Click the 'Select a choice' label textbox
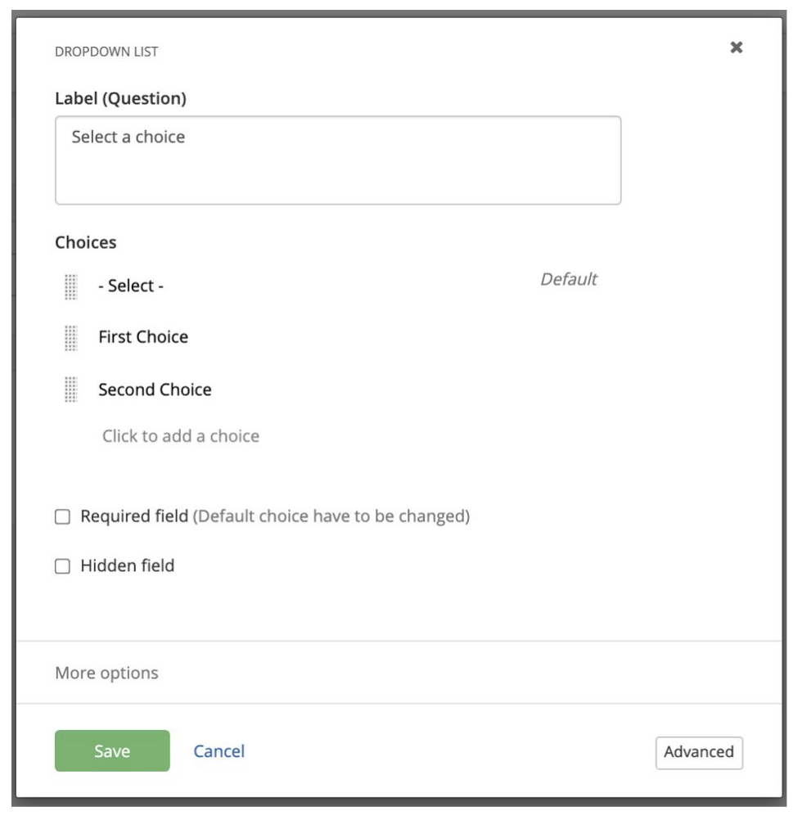The image size is (802, 820). click(x=337, y=160)
